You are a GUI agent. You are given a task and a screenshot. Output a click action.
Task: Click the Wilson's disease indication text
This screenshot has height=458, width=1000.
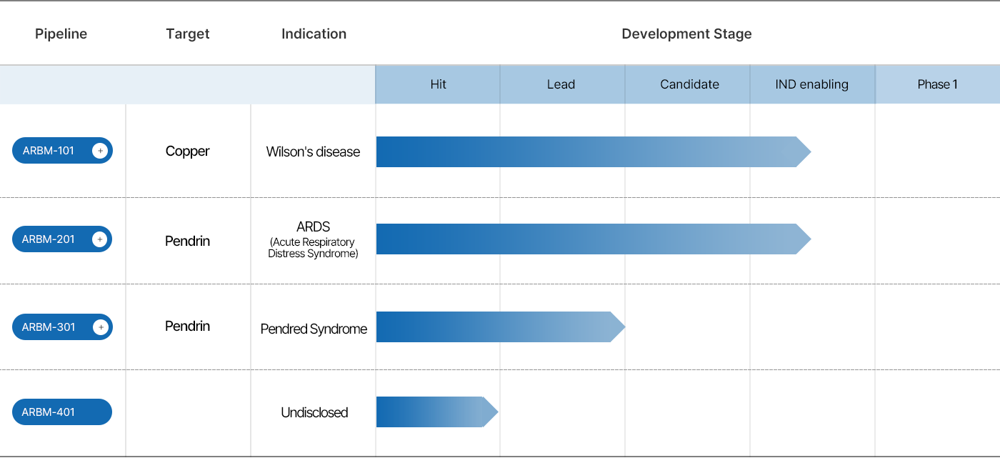[313, 151]
